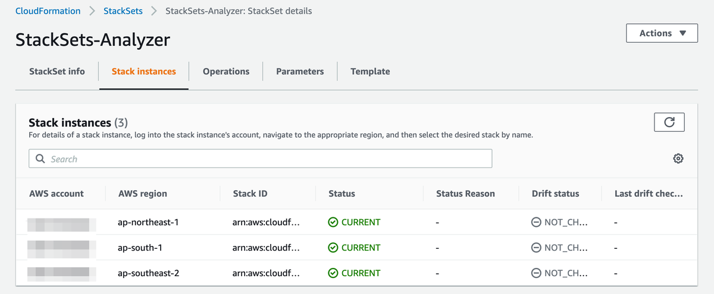This screenshot has width=714, height=294.
Task: Select the Parameters tab
Action: pyautogui.click(x=300, y=71)
